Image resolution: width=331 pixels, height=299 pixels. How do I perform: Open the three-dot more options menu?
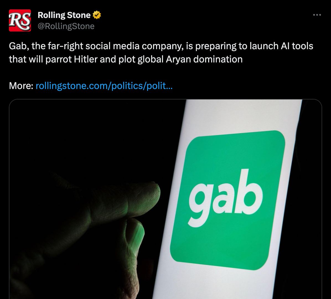tap(317, 15)
